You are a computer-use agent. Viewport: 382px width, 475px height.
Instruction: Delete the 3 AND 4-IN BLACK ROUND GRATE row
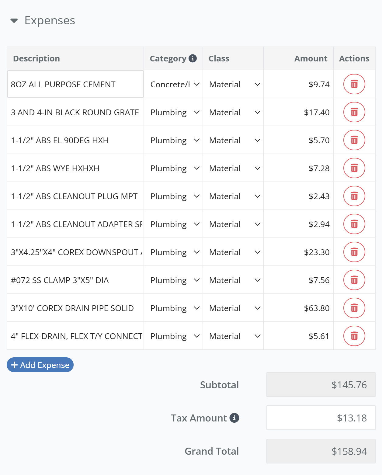point(354,112)
